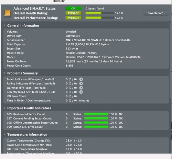Click AVERAGE badge for Health Rating
This screenshot has height=159, width=172.
click(73, 13)
